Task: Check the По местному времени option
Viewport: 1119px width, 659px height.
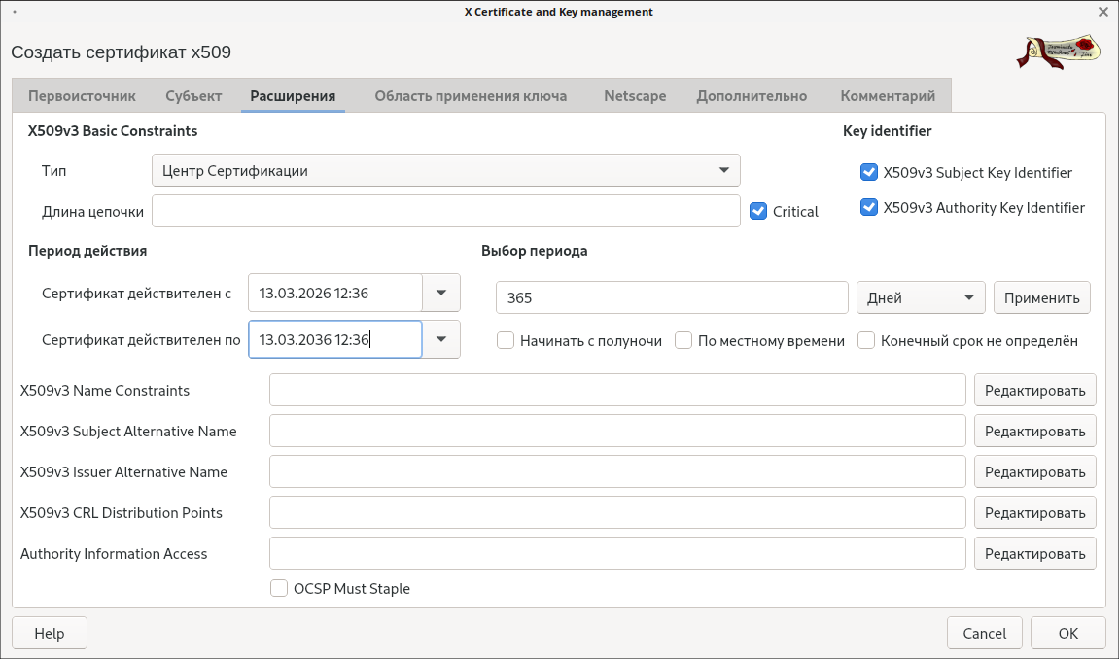Action: (x=683, y=341)
